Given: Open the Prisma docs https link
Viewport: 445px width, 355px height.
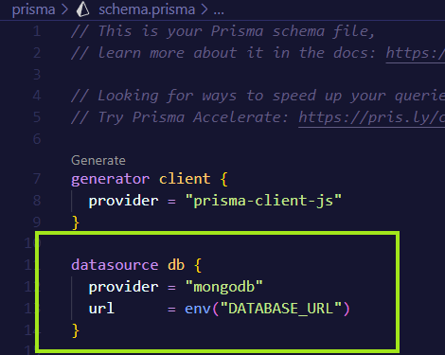Looking at the screenshot, I should (415, 53).
